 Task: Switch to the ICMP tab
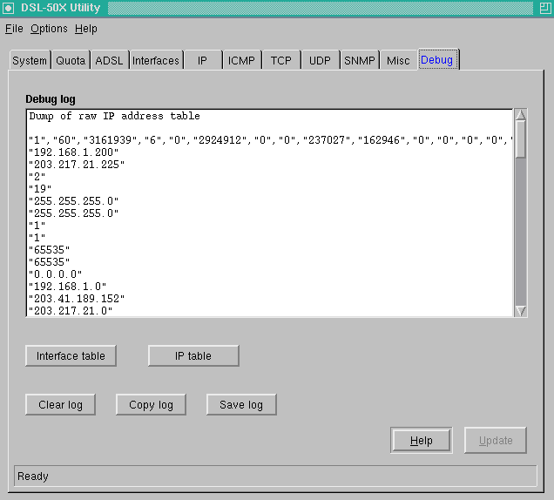click(241, 60)
